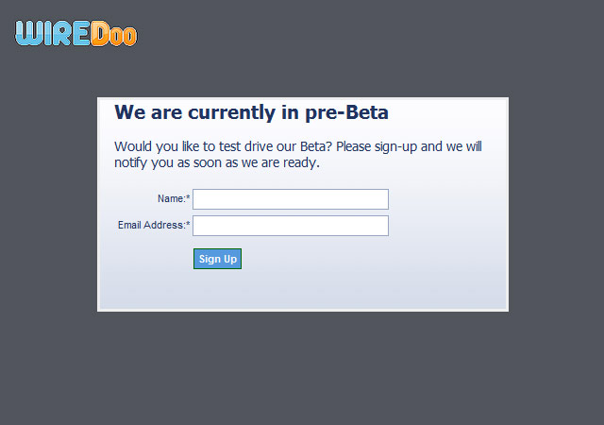Click the dark gray background below panel

click(x=302, y=368)
